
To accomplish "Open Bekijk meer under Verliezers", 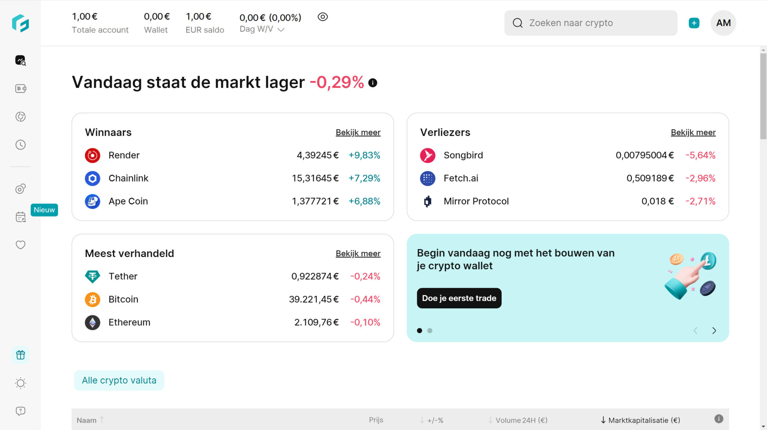I will pyautogui.click(x=693, y=132).
